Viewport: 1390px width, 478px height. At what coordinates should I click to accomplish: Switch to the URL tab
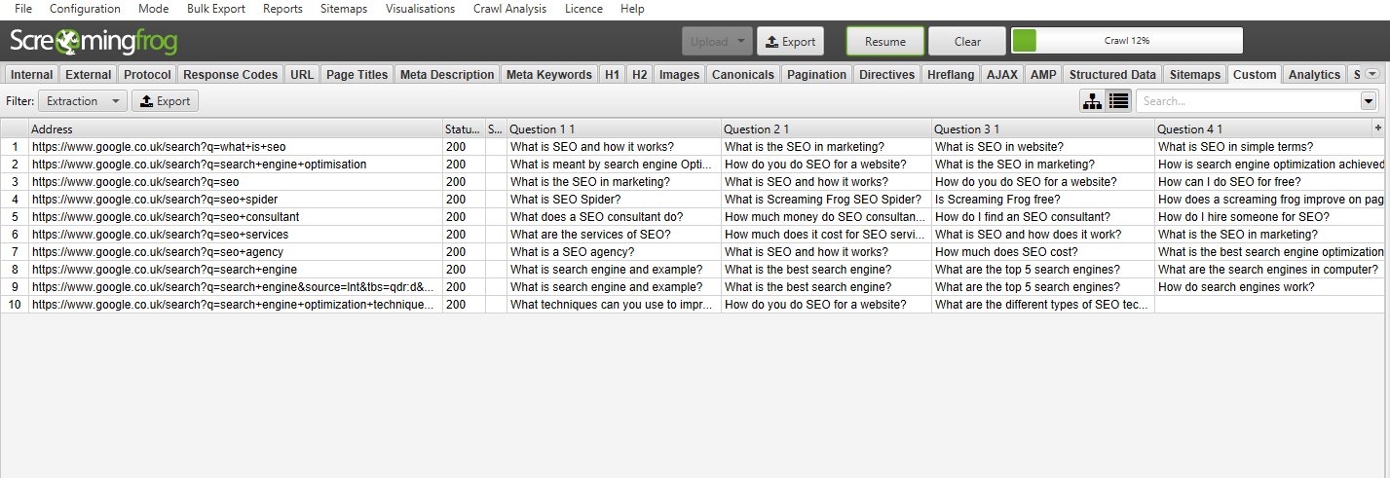click(x=302, y=74)
